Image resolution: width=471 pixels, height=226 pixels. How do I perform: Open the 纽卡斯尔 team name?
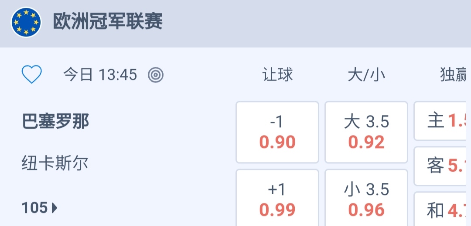(55, 163)
